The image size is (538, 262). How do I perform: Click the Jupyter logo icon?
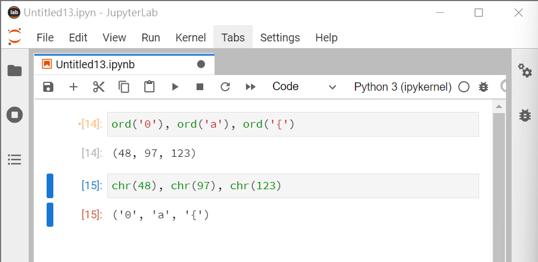pyautogui.click(x=15, y=36)
